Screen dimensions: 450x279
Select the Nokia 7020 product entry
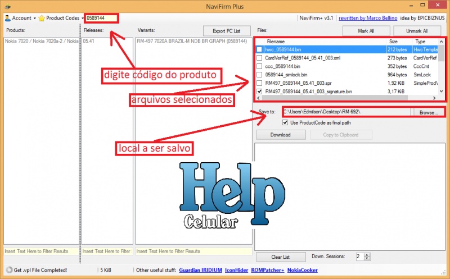[x=41, y=41]
